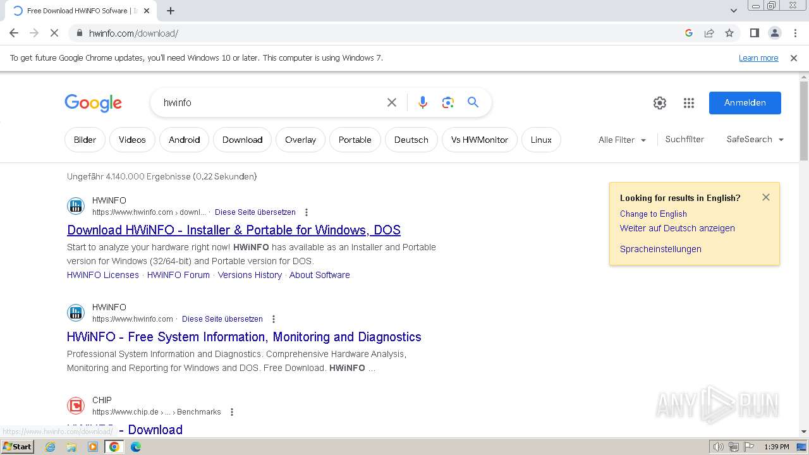Open the HWiNFO Licenses sitelink
809x455 pixels.
(x=103, y=275)
